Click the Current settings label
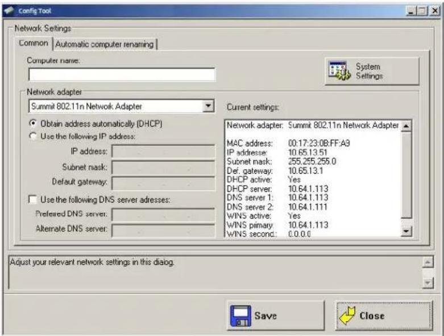The height and width of the screenshot is (336, 444). click(x=253, y=107)
